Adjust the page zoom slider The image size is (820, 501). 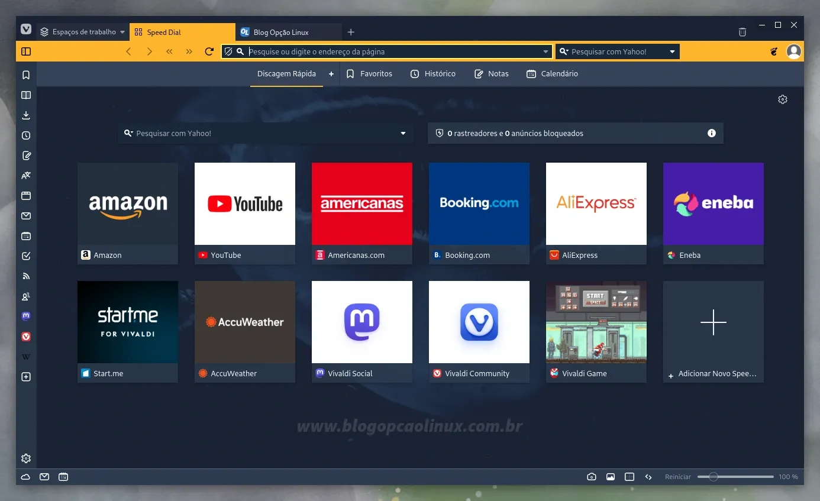(735, 477)
